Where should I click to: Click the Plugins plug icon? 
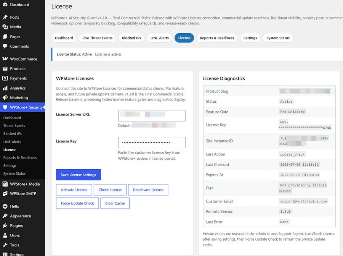coord(5,225)
